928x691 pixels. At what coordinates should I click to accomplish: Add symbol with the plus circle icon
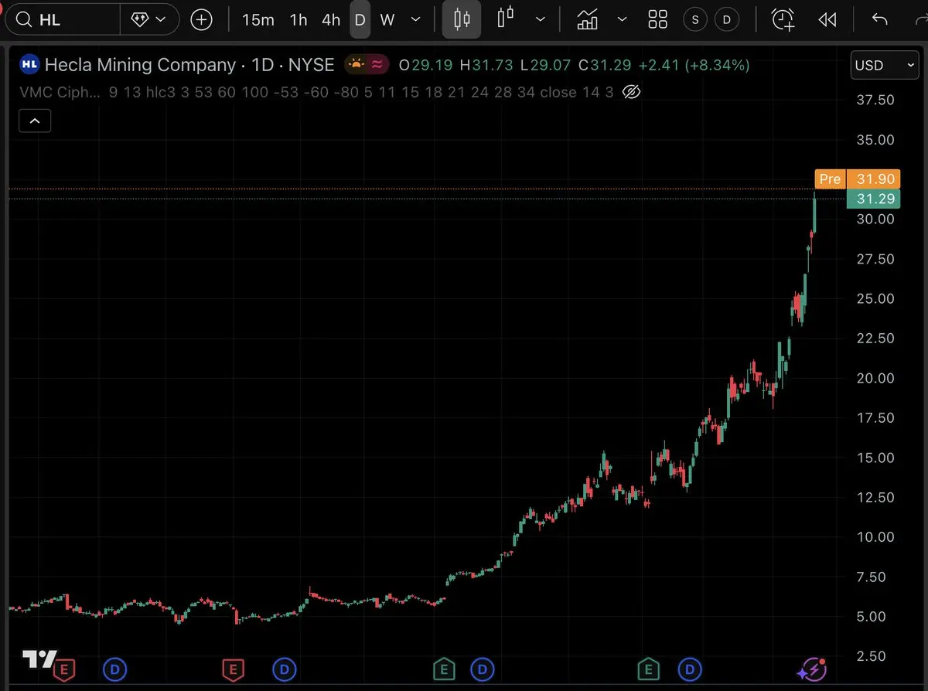(201, 19)
